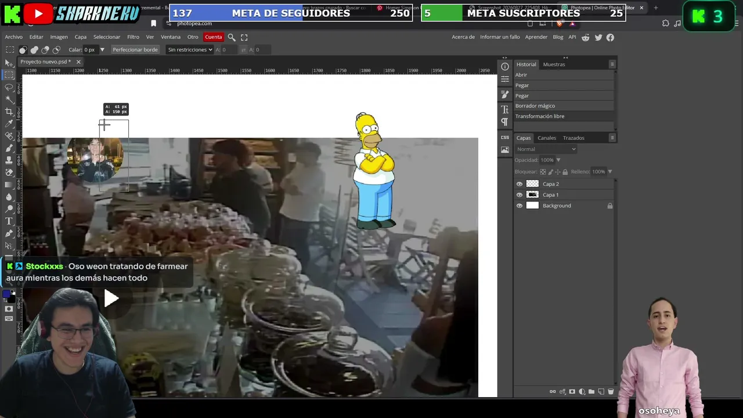The width and height of the screenshot is (743, 418).
Task: Expand the Opacidad slider arrow
Action: point(558,160)
